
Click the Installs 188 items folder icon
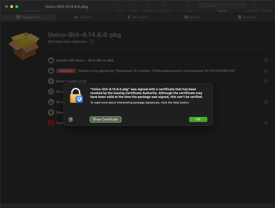pyautogui.click(x=51, y=60)
